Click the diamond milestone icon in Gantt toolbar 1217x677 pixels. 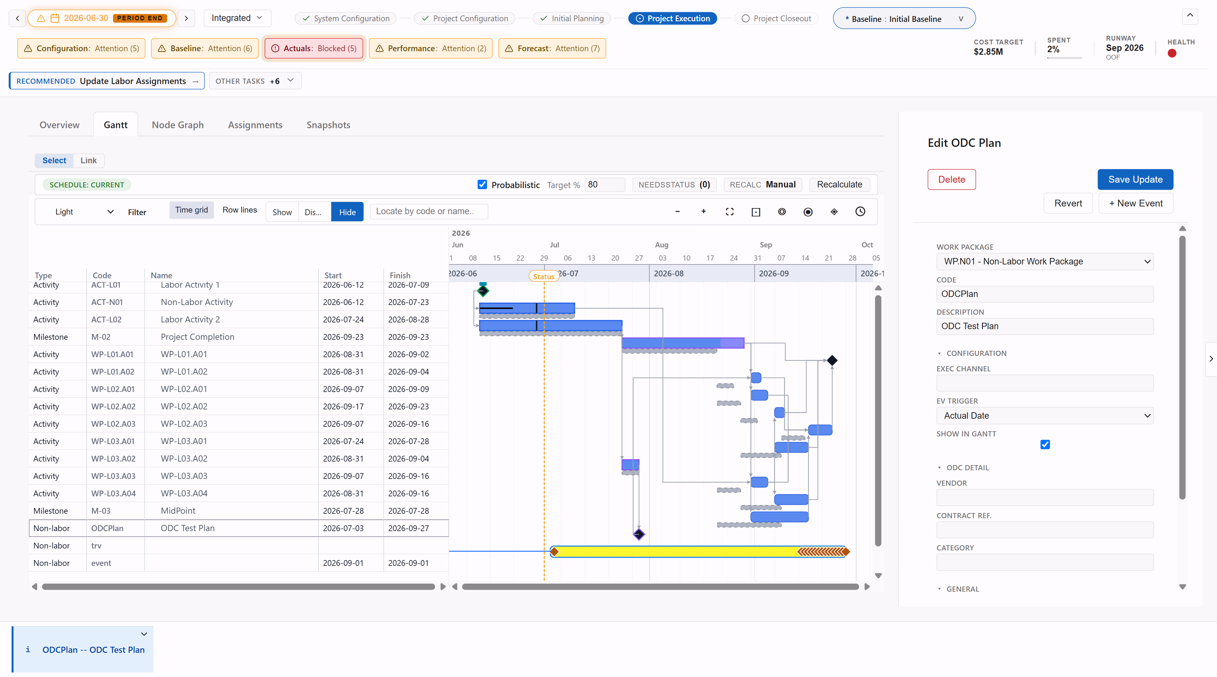coord(834,211)
